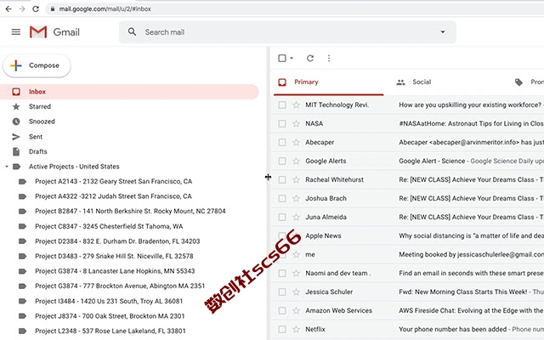Go forward with the browser forward arrow

tap(22, 8)
